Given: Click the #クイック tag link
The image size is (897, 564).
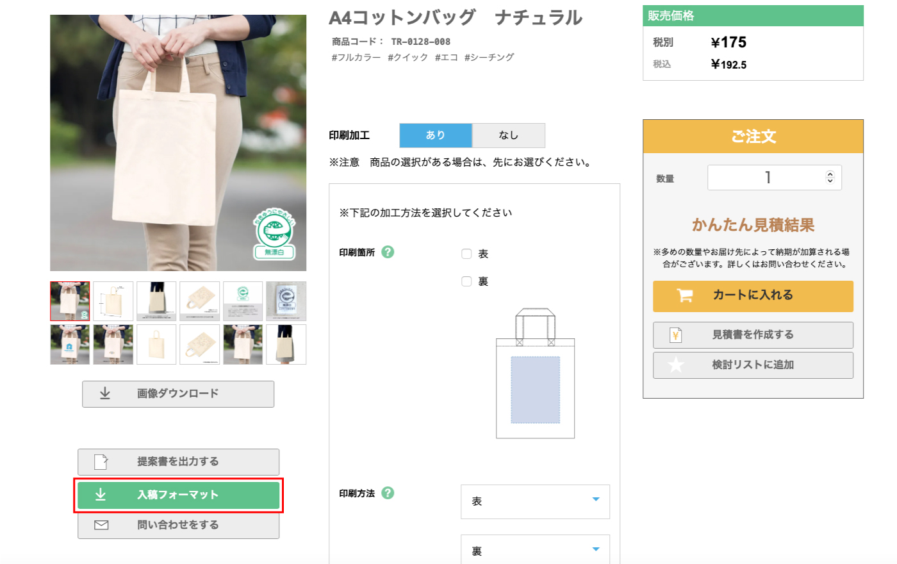Looking at the screenshot, I should (x=407, y=58).
